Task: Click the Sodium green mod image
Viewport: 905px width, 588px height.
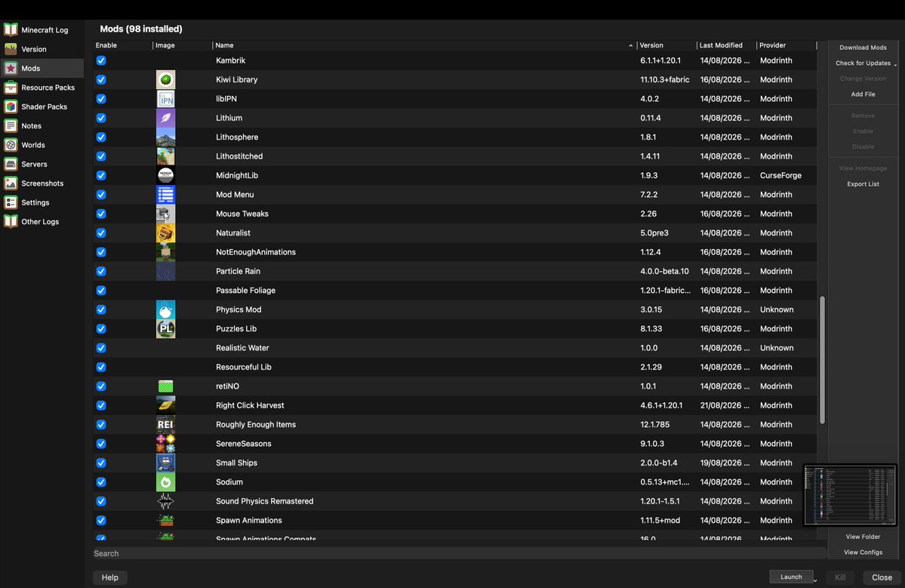Action: click(165, 482)
